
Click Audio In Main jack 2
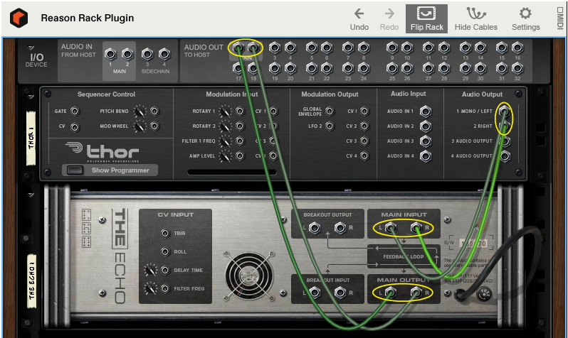click(127, 54)
